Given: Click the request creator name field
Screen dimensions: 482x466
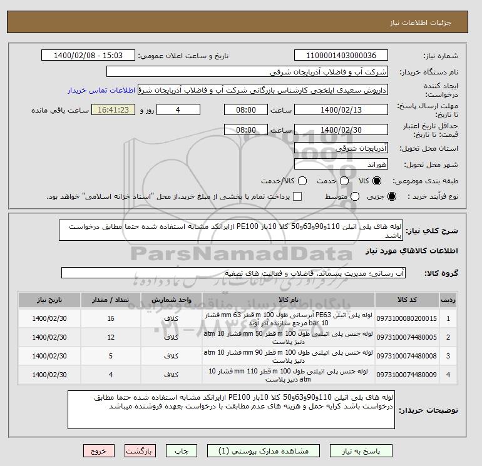Looking at the screenshot, I should [263, 90].
